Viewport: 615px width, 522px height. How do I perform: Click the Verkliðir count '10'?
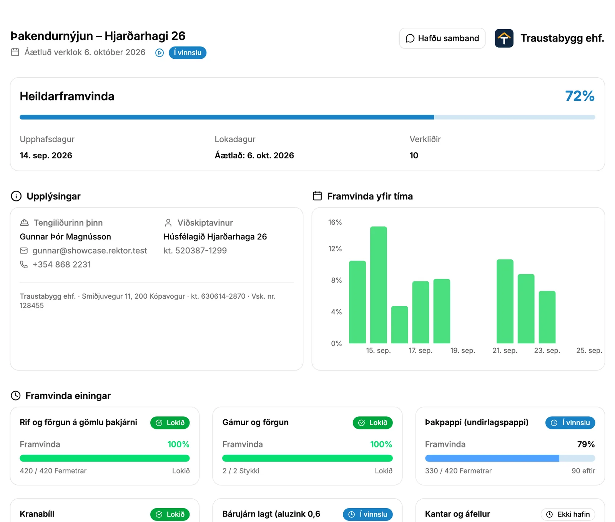[x=414, y=155]
